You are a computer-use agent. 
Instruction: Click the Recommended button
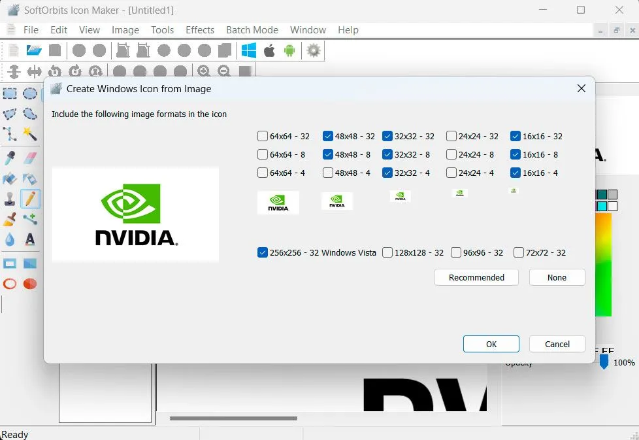[476, 277]
